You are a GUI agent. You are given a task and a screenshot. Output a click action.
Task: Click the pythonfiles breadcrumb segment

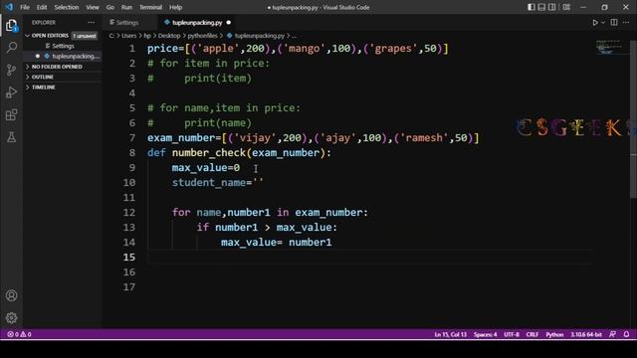pos(202,36)
